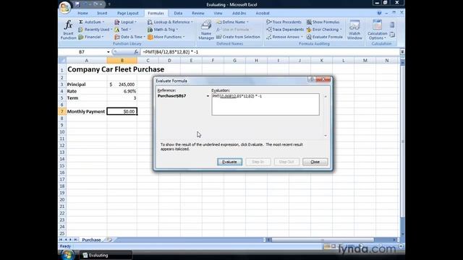Click the formula bar fx button
Screen dimensions: 463x260
[x=136, y=52]
